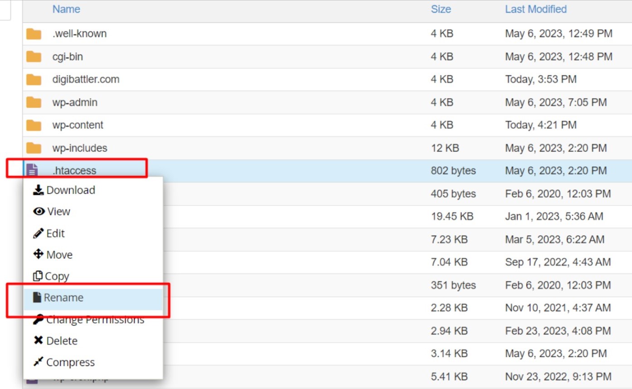Click the May 6, 2023, 12:49 PM date
The image size is (632, 389).
click(x=559, y=34)
